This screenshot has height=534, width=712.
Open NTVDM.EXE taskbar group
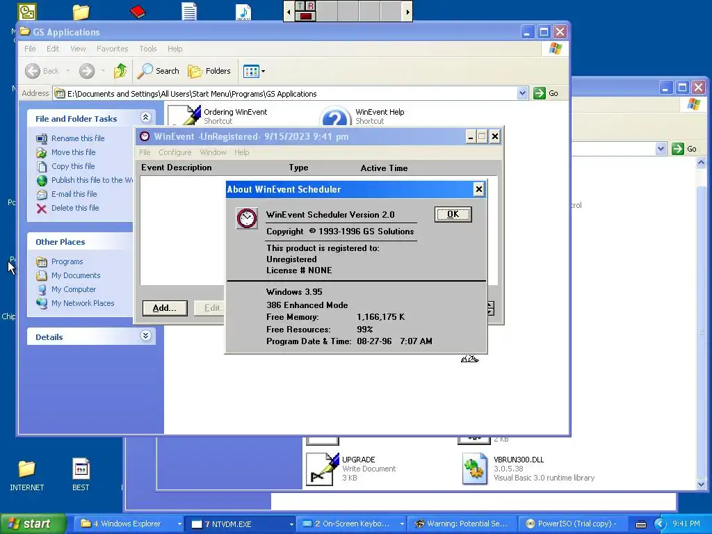(241, 524)
